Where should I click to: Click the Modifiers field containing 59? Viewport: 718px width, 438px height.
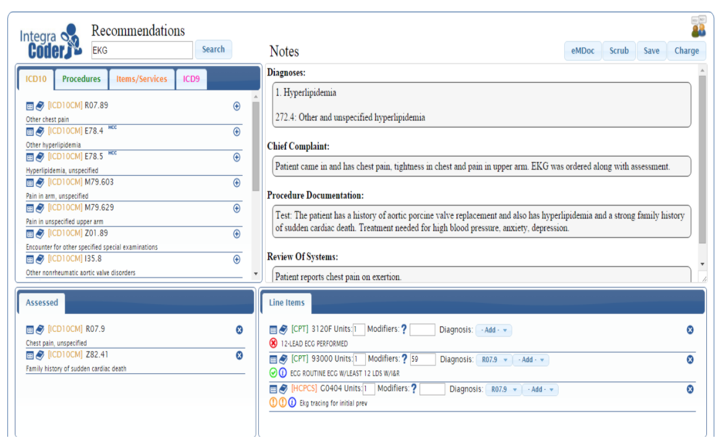click(x=423, y=360)
